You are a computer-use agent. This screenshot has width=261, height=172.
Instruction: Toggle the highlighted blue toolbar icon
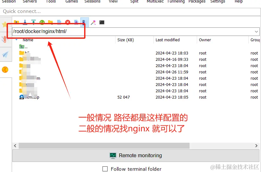pos(84,22)
